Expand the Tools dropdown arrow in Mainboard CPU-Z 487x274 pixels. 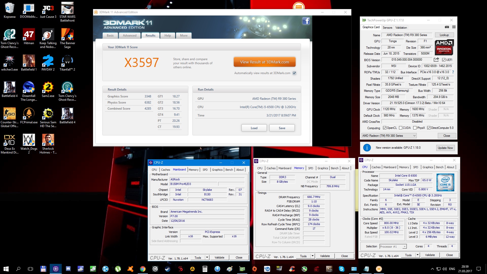207,258
